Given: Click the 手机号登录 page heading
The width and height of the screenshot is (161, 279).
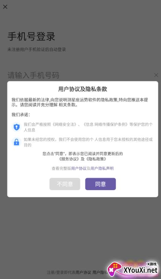Looking at the screenshot, I should (x=31, y=36).
